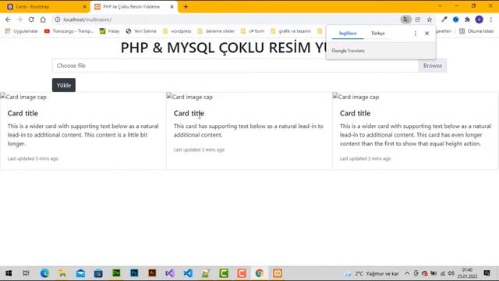Open the orange Camtasia recorder taskbar icon
Viewport: 499px width, 281px height.
coord(242,273)
